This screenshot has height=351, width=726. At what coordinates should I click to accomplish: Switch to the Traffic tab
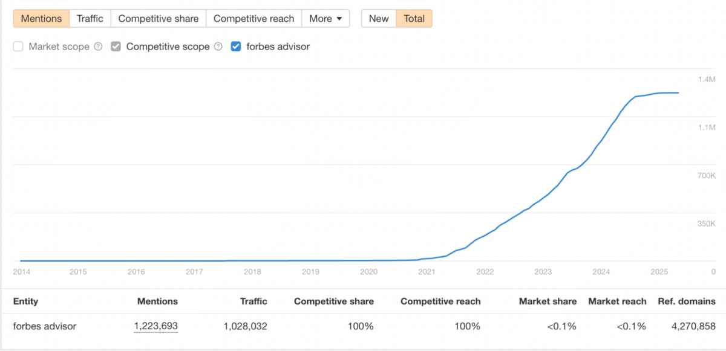(90, 19)
